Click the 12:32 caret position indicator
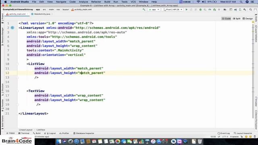This screenshot has height=145, width=258. pos(213,137)
